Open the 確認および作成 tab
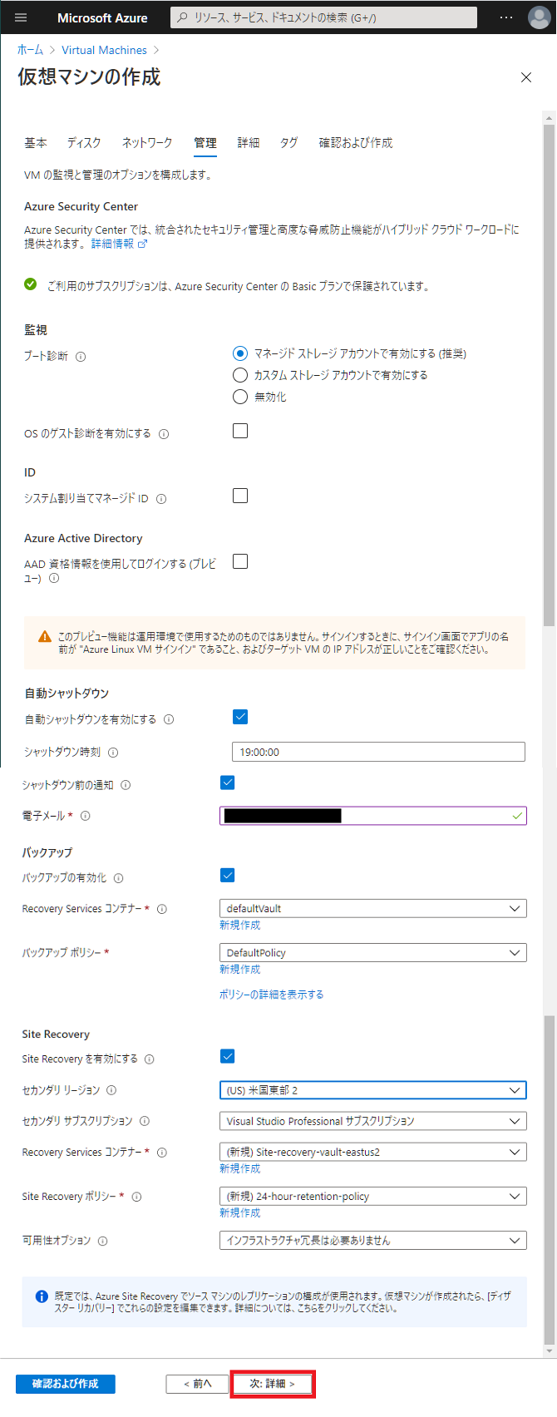This screenshot has width=557, height=1417. 356,143
